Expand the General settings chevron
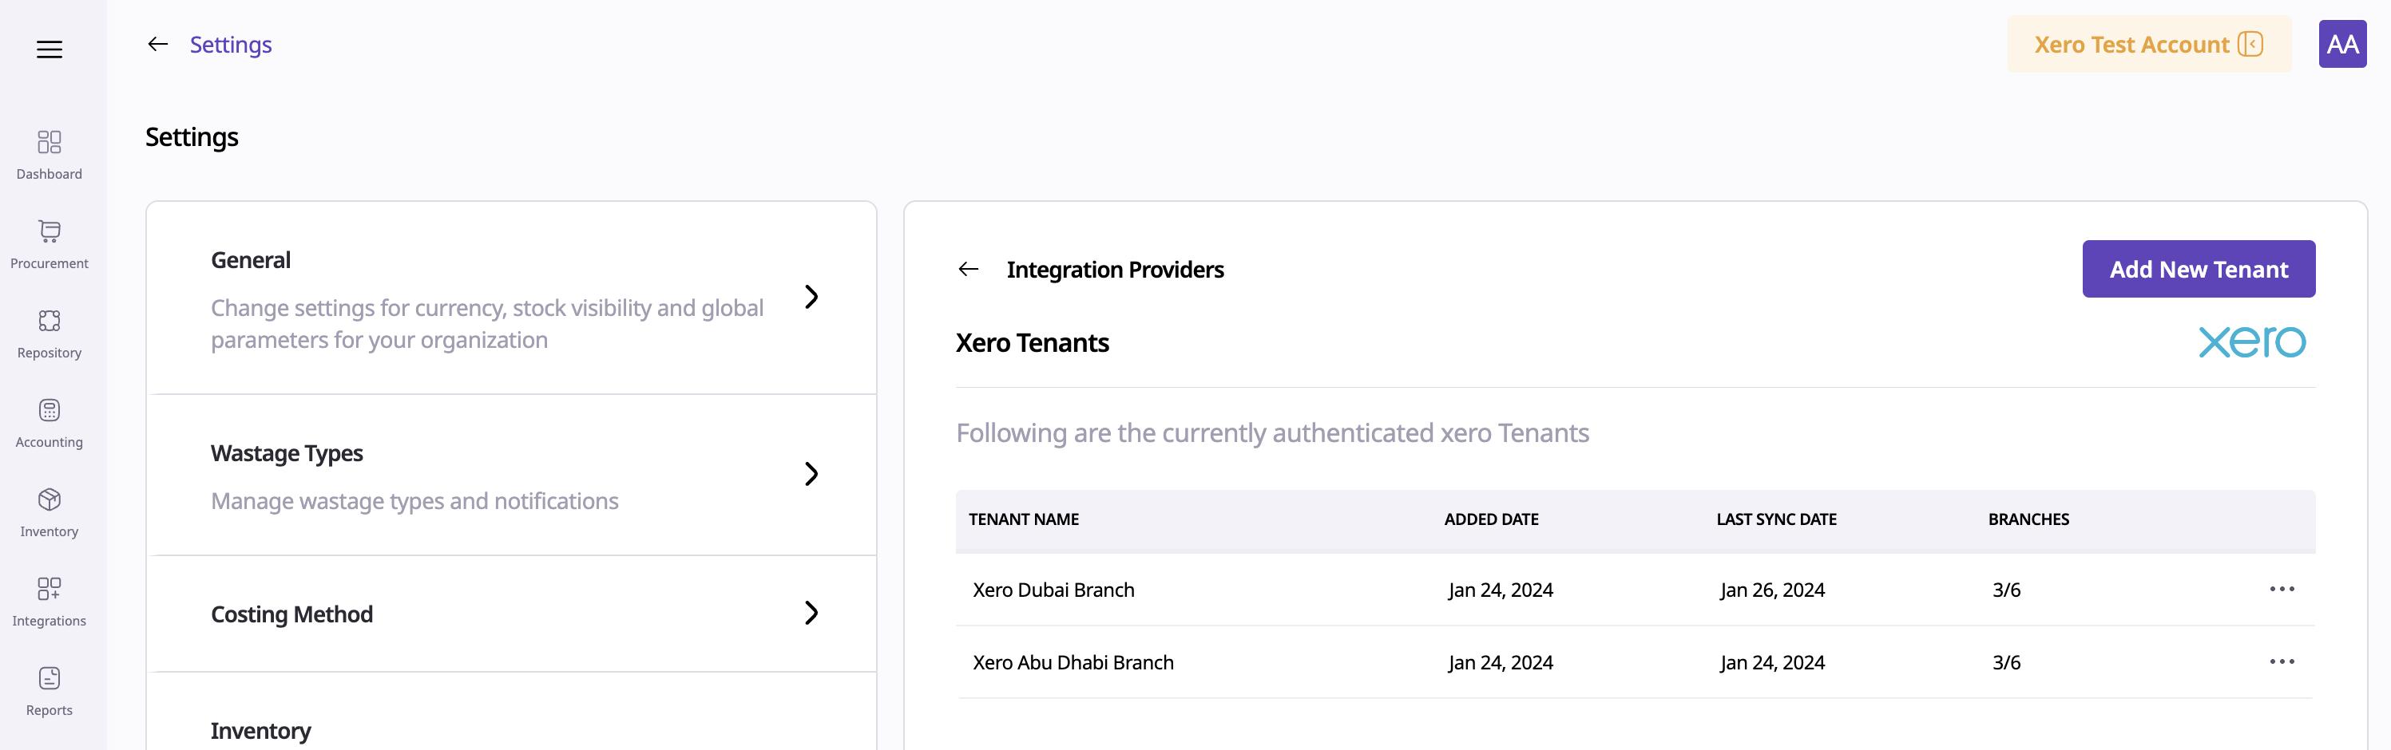Viewport: 2391px width, 750px height. pyautogui.click(x=811, y=297)
